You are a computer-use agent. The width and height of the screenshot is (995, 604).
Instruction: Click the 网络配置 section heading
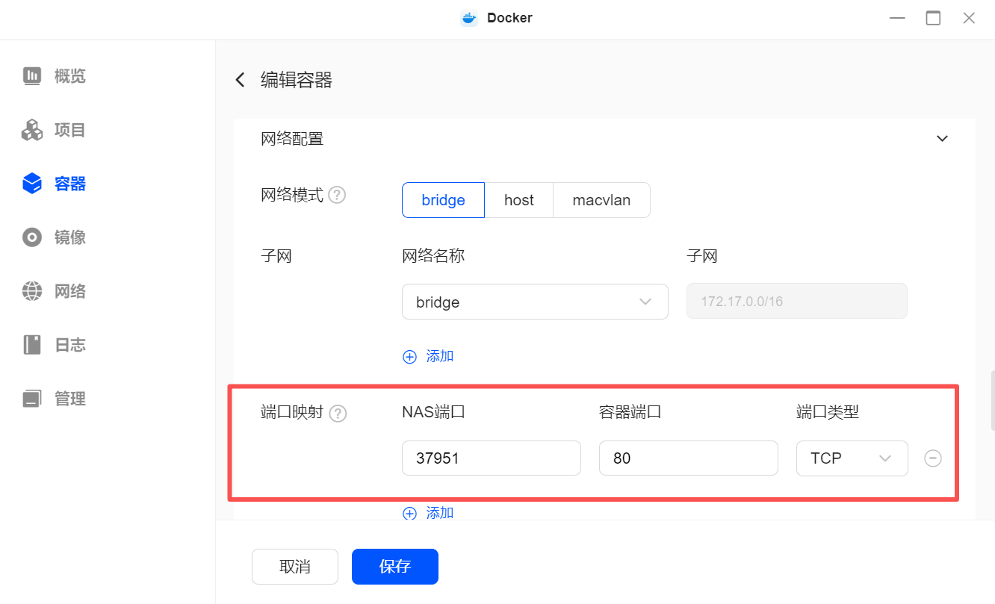pos(292,139)
